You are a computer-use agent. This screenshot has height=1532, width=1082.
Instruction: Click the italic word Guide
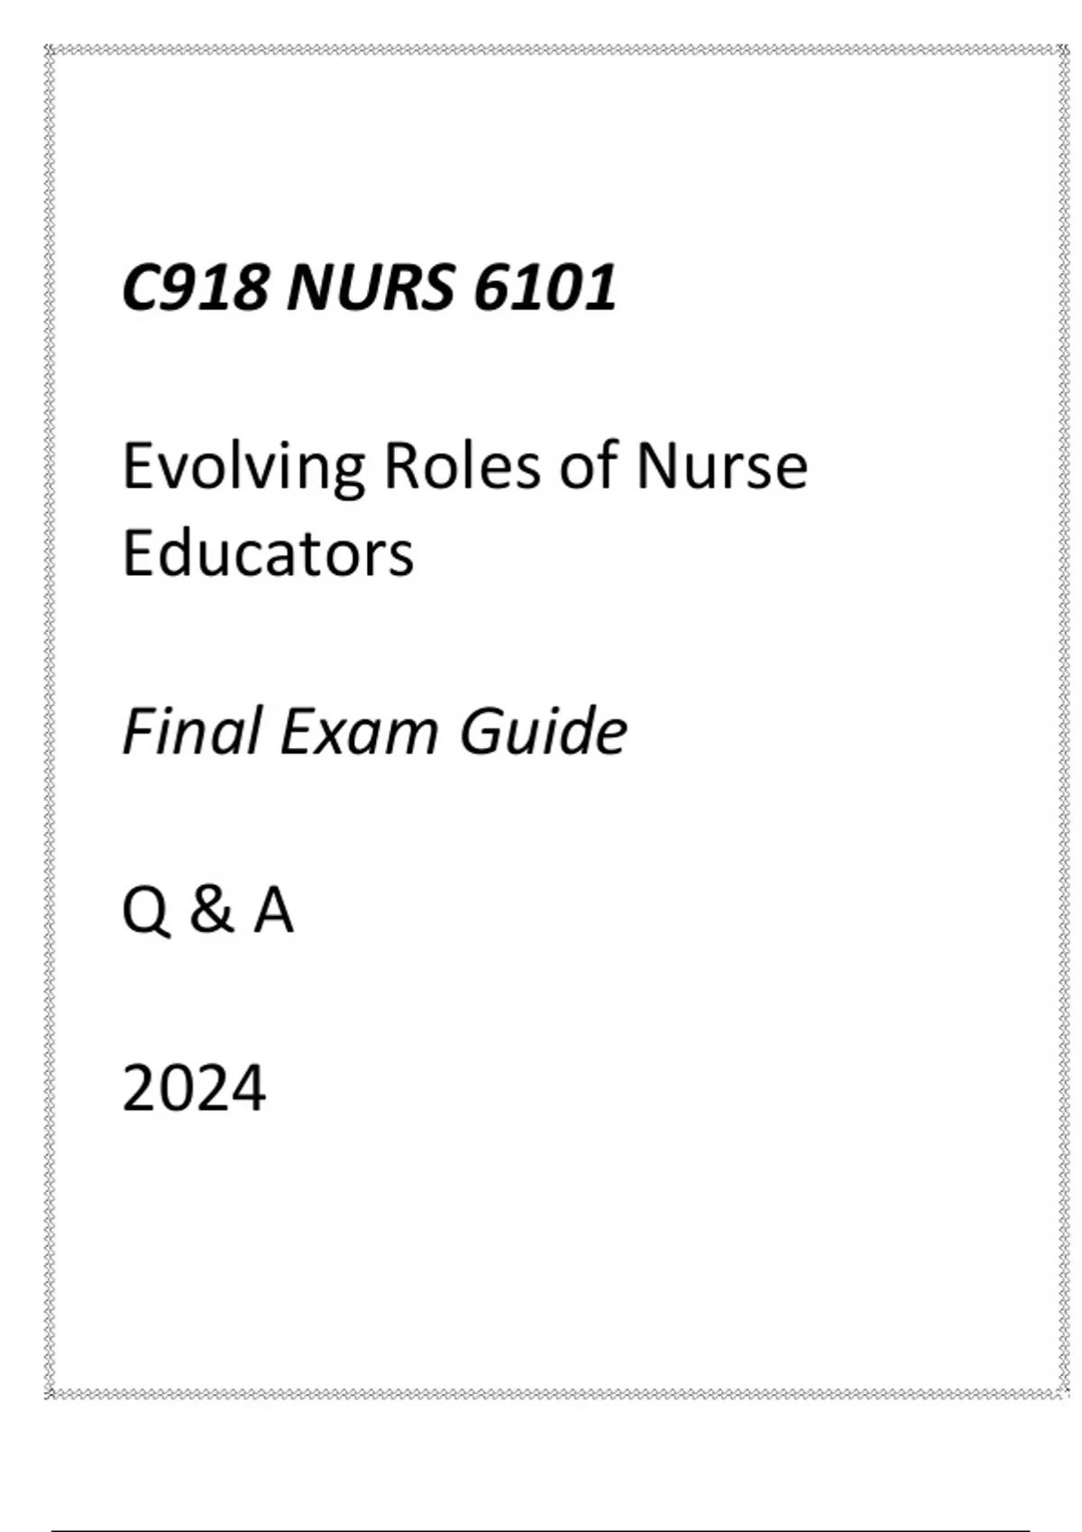pyautogui.click(x=543, y=731)
